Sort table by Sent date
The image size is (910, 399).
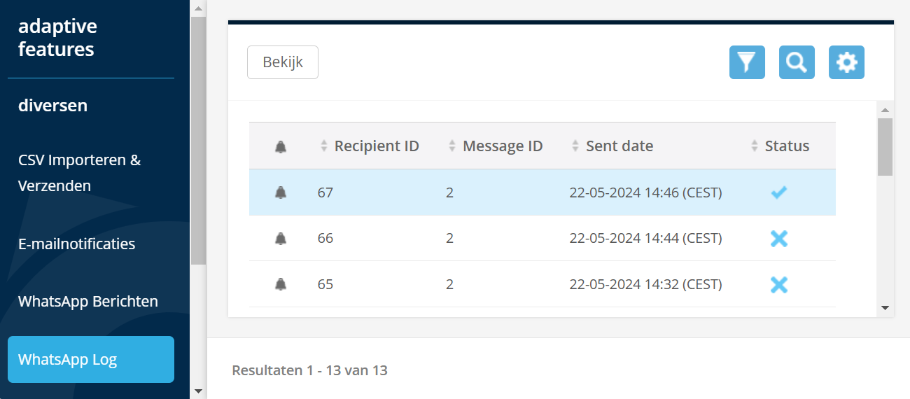click(619, 146)
